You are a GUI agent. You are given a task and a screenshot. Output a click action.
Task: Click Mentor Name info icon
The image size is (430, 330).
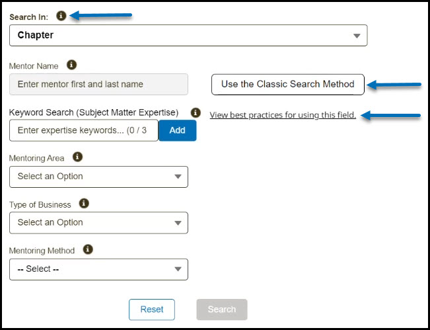click(72, 65)
